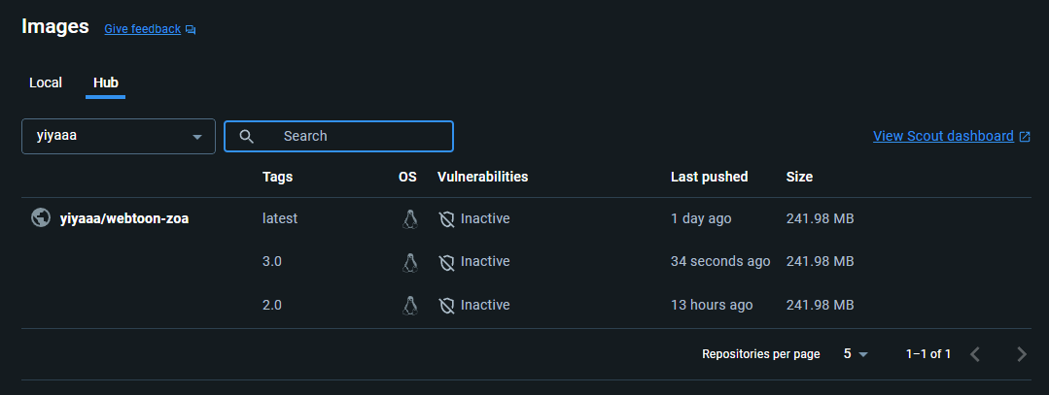This screenshot has height=395, width=1049.
Task: Click 241.98 MB size in latest row
Action: [x=821, y=218]
